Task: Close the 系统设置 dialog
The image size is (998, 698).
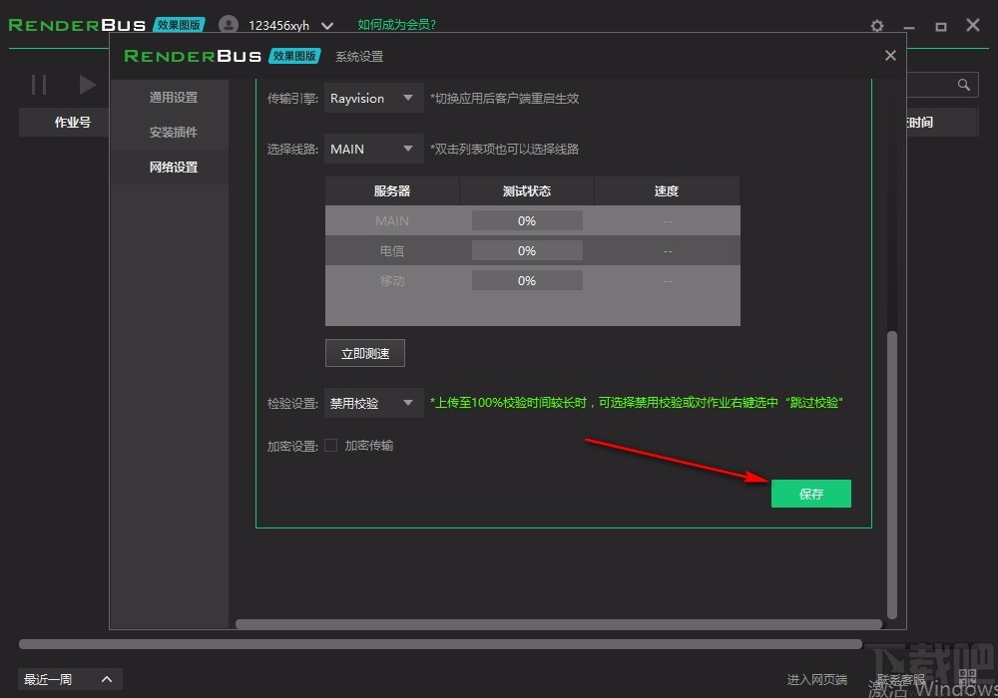Action: pos(890,55)
